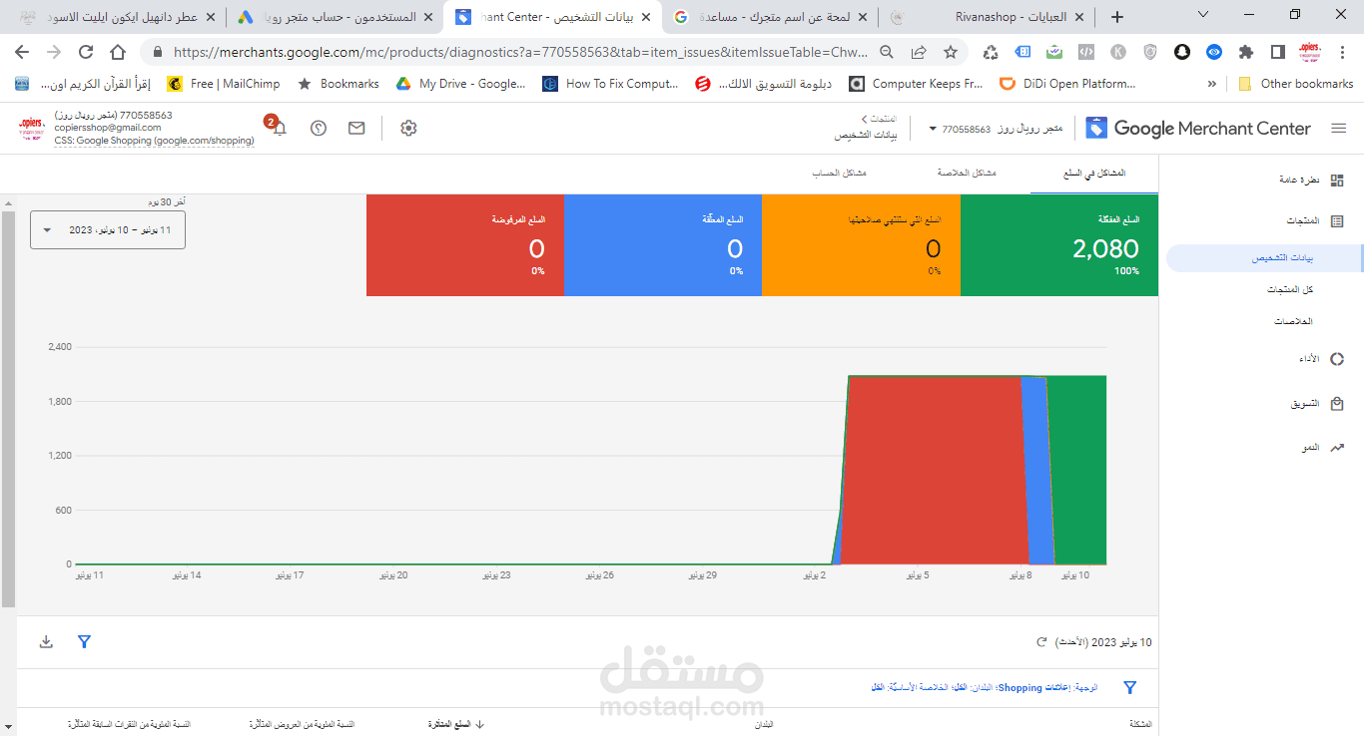
Task: Click the Google Merchant Center logo
Action: [x=1197, y=128]
